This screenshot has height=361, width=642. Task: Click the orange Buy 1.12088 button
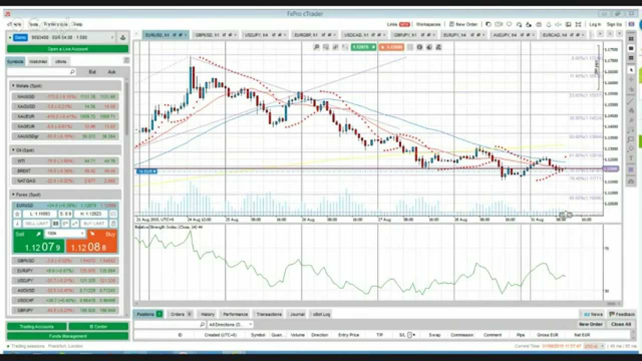pos(92,241)
